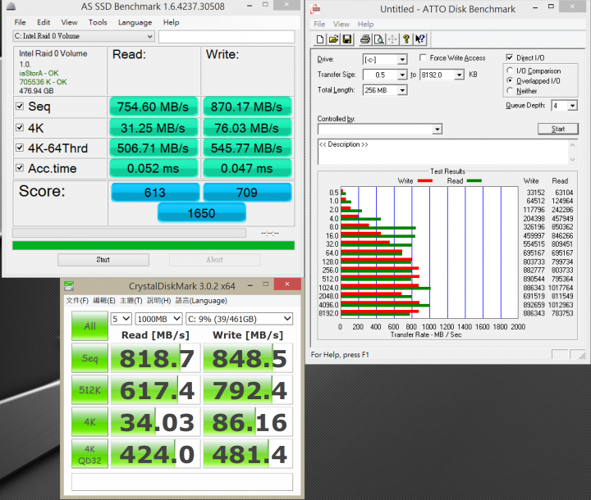The height and width of the screenshot is (500, 591).
Task: Open the Help menu in ATTO Disk Benchmark
Action: click(365, 24)
